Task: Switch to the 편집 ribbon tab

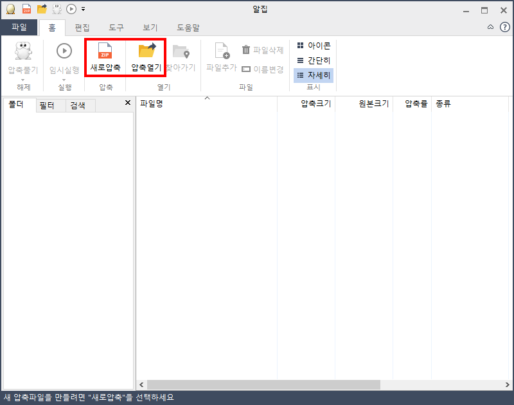Action: [x=82, y=28]
